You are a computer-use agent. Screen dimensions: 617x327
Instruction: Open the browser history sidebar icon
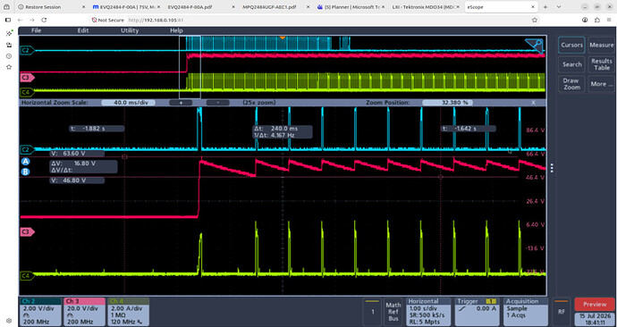tap(9, 55)
